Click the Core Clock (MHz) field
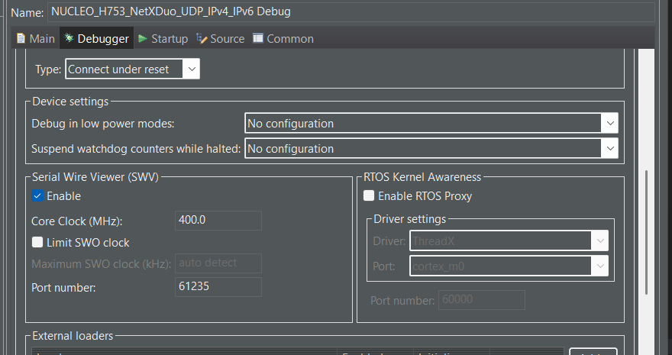The width and height of the screenshot is (672, 355). (218, 221)
